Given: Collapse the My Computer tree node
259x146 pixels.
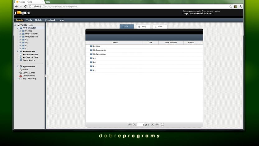Looking at the screenshot, I should (18, 28).
